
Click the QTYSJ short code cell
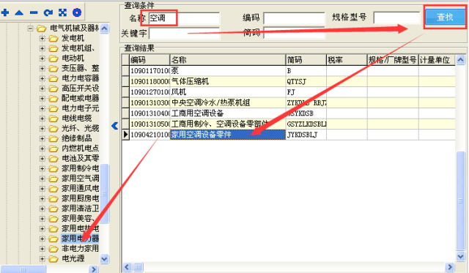pyautogui.click(x=306, y=81)
